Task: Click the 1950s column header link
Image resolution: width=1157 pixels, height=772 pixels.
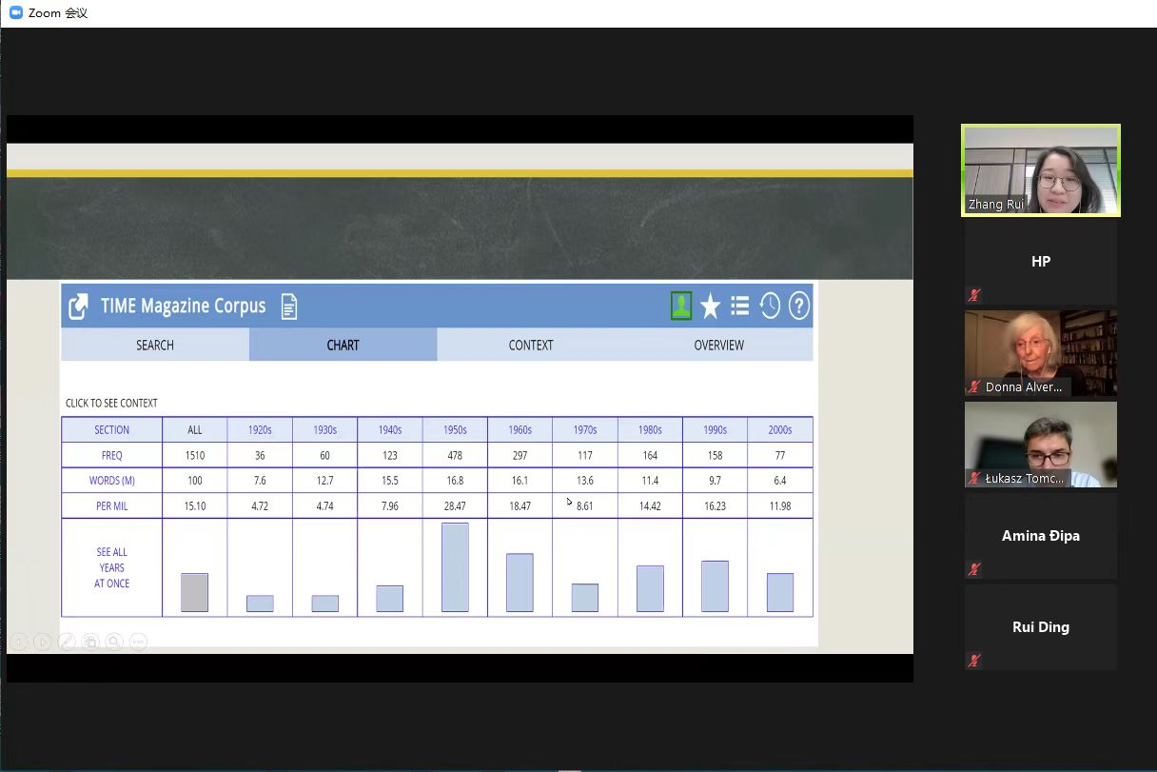Action: point(455,430)
